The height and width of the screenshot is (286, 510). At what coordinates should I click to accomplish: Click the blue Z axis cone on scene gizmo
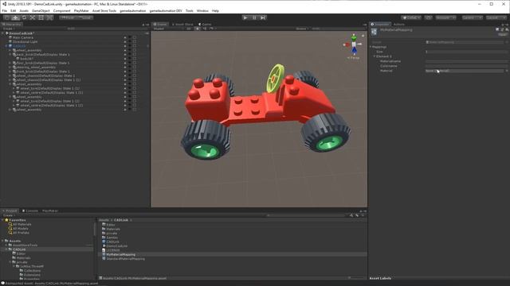click(x=354, y=50)
